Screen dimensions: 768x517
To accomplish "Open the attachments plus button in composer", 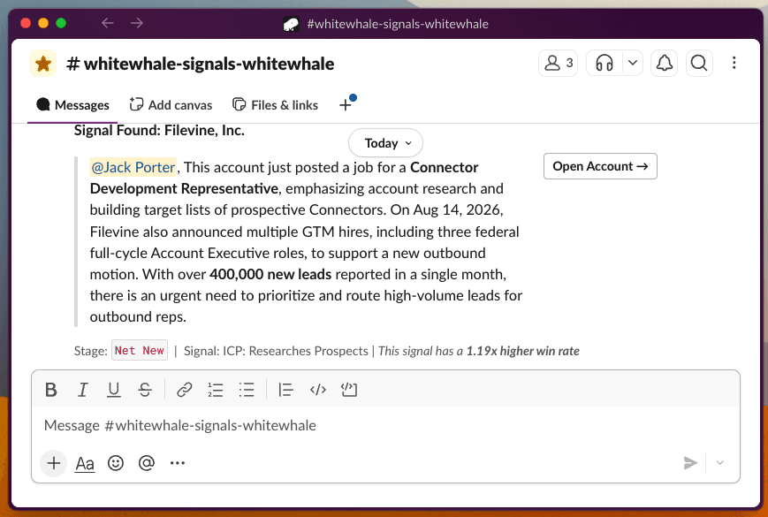I will point(54,463).
